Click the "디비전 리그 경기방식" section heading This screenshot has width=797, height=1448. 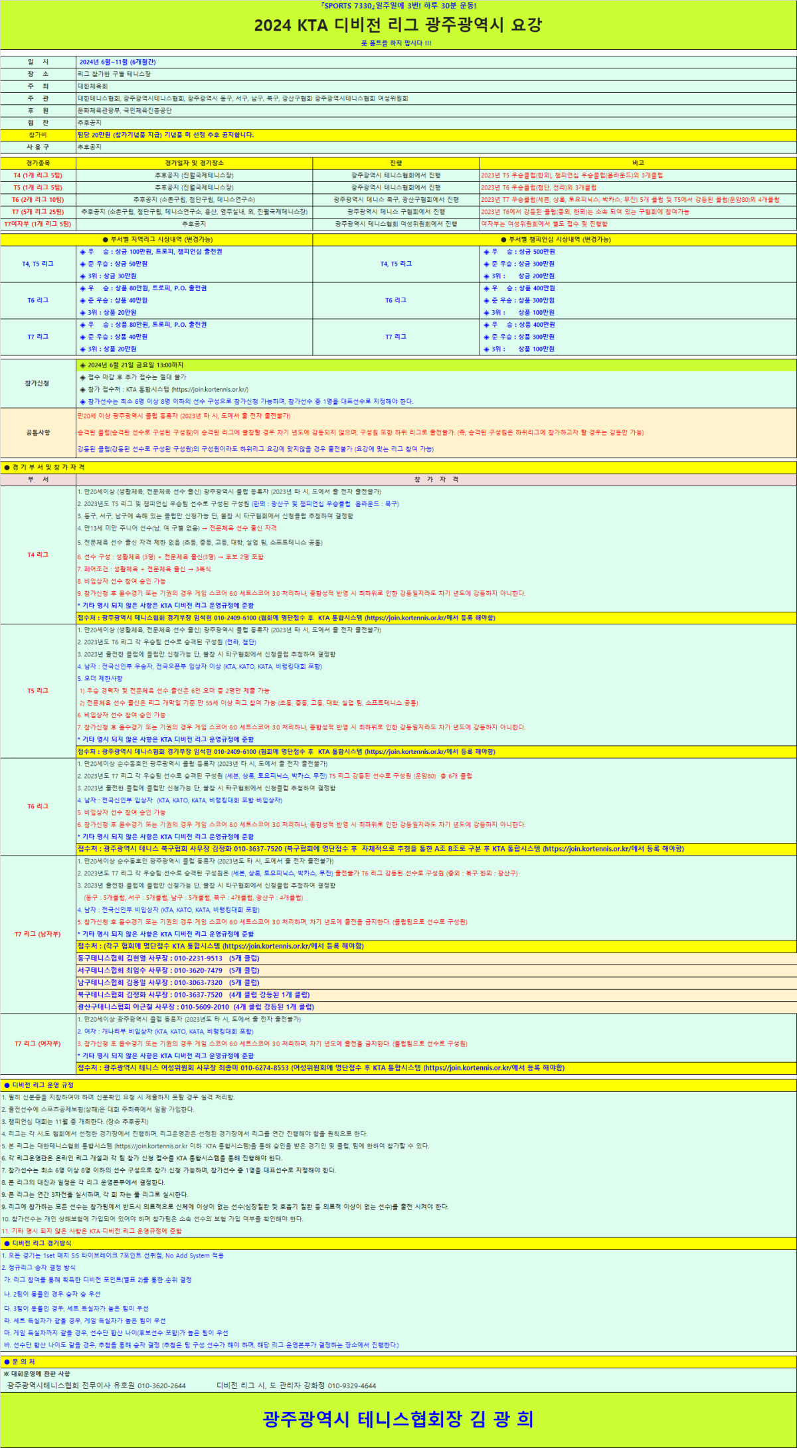coord(37,1243)
